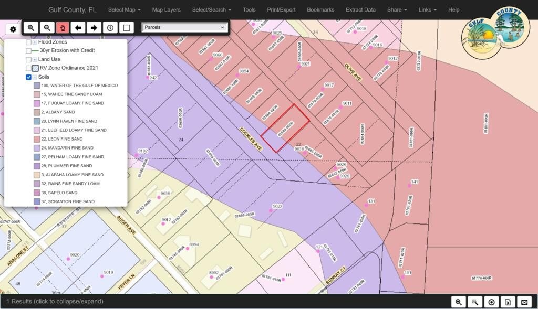Click the target circle results button
This screenshot has width=538, height=309.
pos(491,302)
